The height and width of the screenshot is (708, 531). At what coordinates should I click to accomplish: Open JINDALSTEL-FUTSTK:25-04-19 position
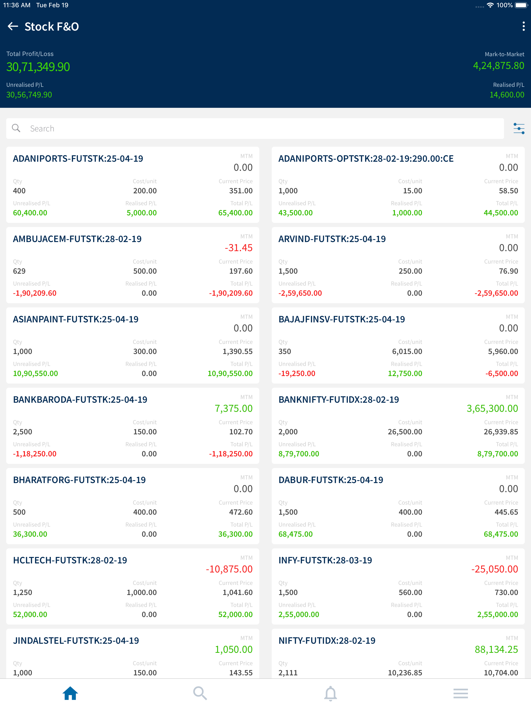(132, 654)
